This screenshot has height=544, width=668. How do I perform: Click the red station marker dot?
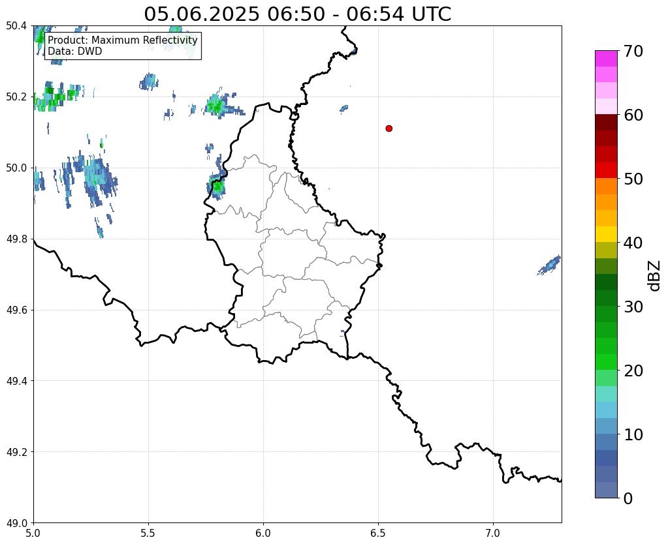[389, 128]
